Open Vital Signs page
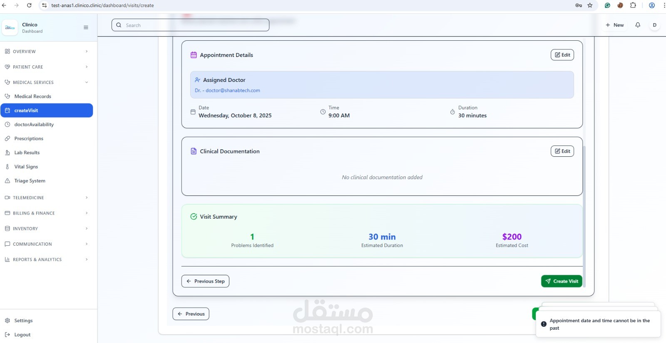 [47, 167]
